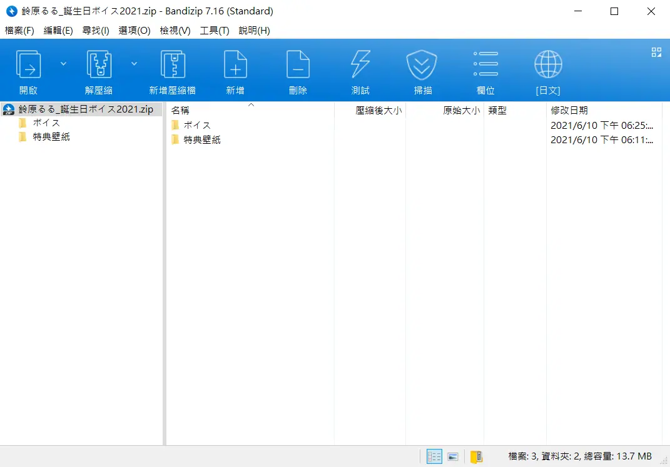Click the [日文] globe code page icon
The width and height of the screenshot is (670, 467).
click(x=548, y=64)
